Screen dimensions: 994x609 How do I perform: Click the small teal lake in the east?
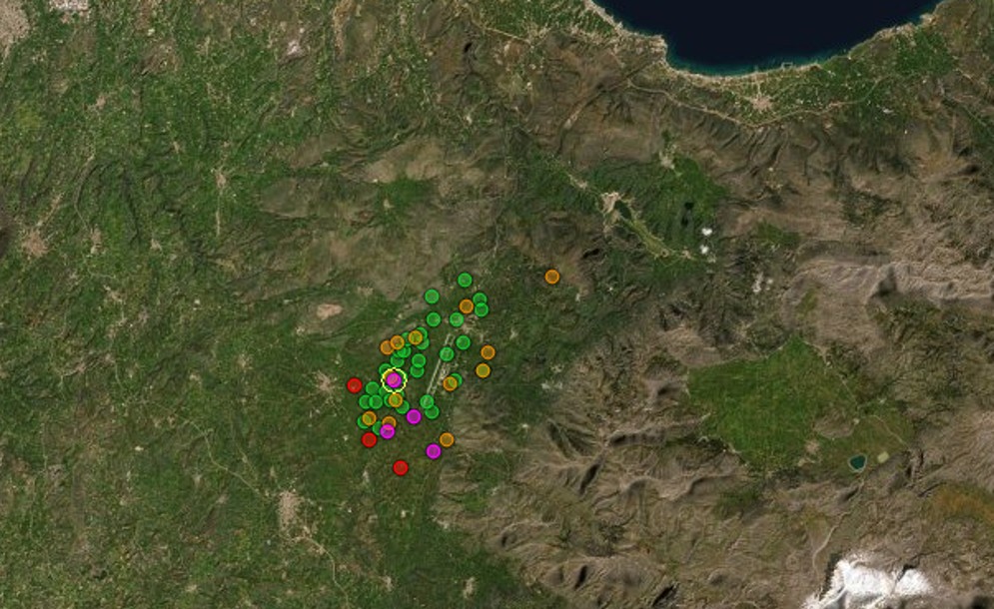pos(857,462)
